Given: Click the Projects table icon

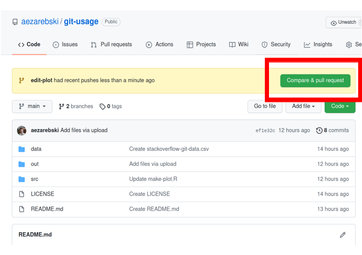Looking at the screenshot, I should pos(190,45).
